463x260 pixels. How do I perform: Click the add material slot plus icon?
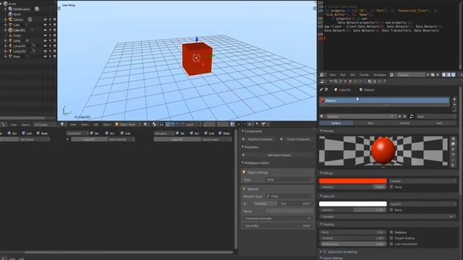pyautogui.click(x=454, y=100)
